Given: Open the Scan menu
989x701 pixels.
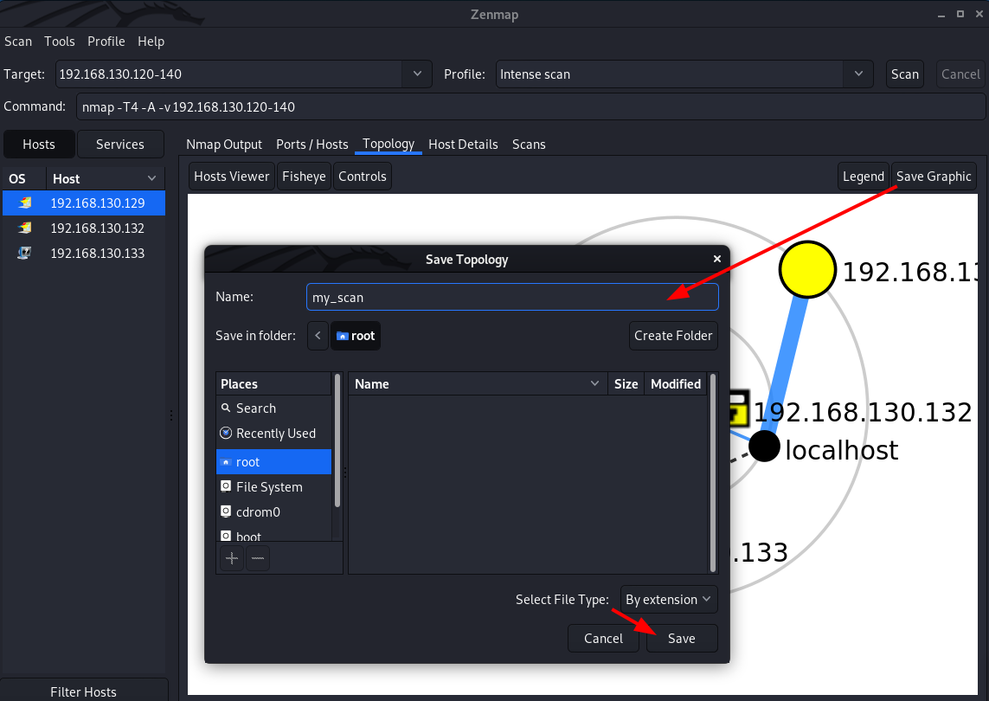Looking at the screenshot, I should coord(18,42).
